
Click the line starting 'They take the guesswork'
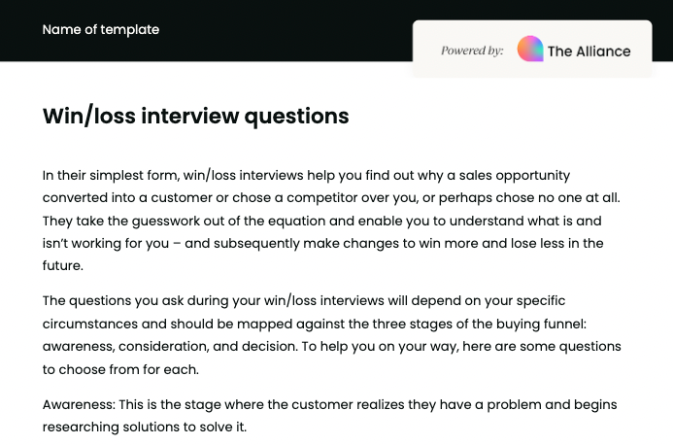point(321,221)
